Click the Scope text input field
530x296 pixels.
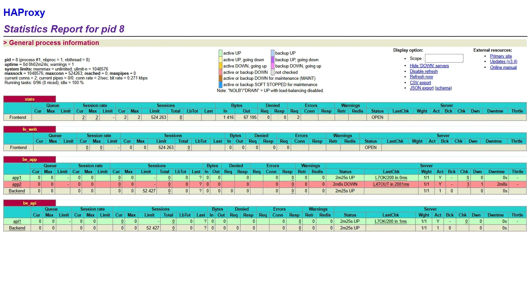[444, 58]
